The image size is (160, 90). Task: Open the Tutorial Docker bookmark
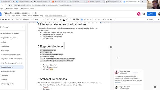(28, 9)
